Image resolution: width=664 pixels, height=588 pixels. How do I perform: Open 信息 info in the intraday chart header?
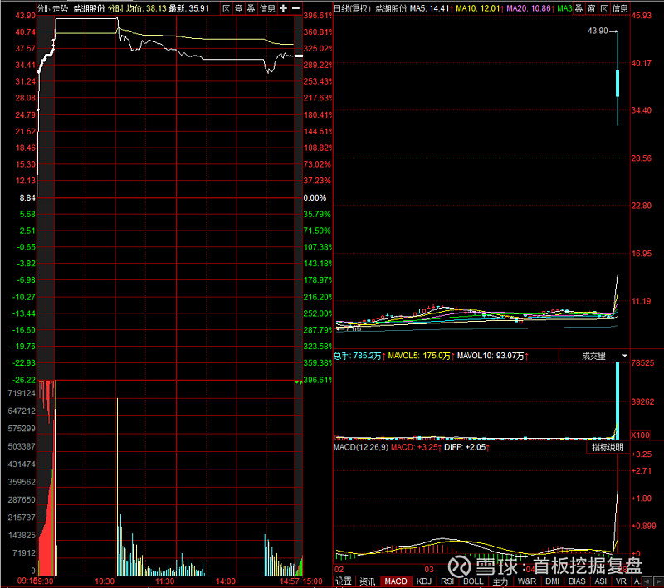click(x=267, y=8)
